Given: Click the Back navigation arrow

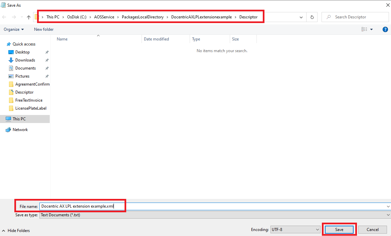Looking at the screenshot, I should tap(4, 17).
